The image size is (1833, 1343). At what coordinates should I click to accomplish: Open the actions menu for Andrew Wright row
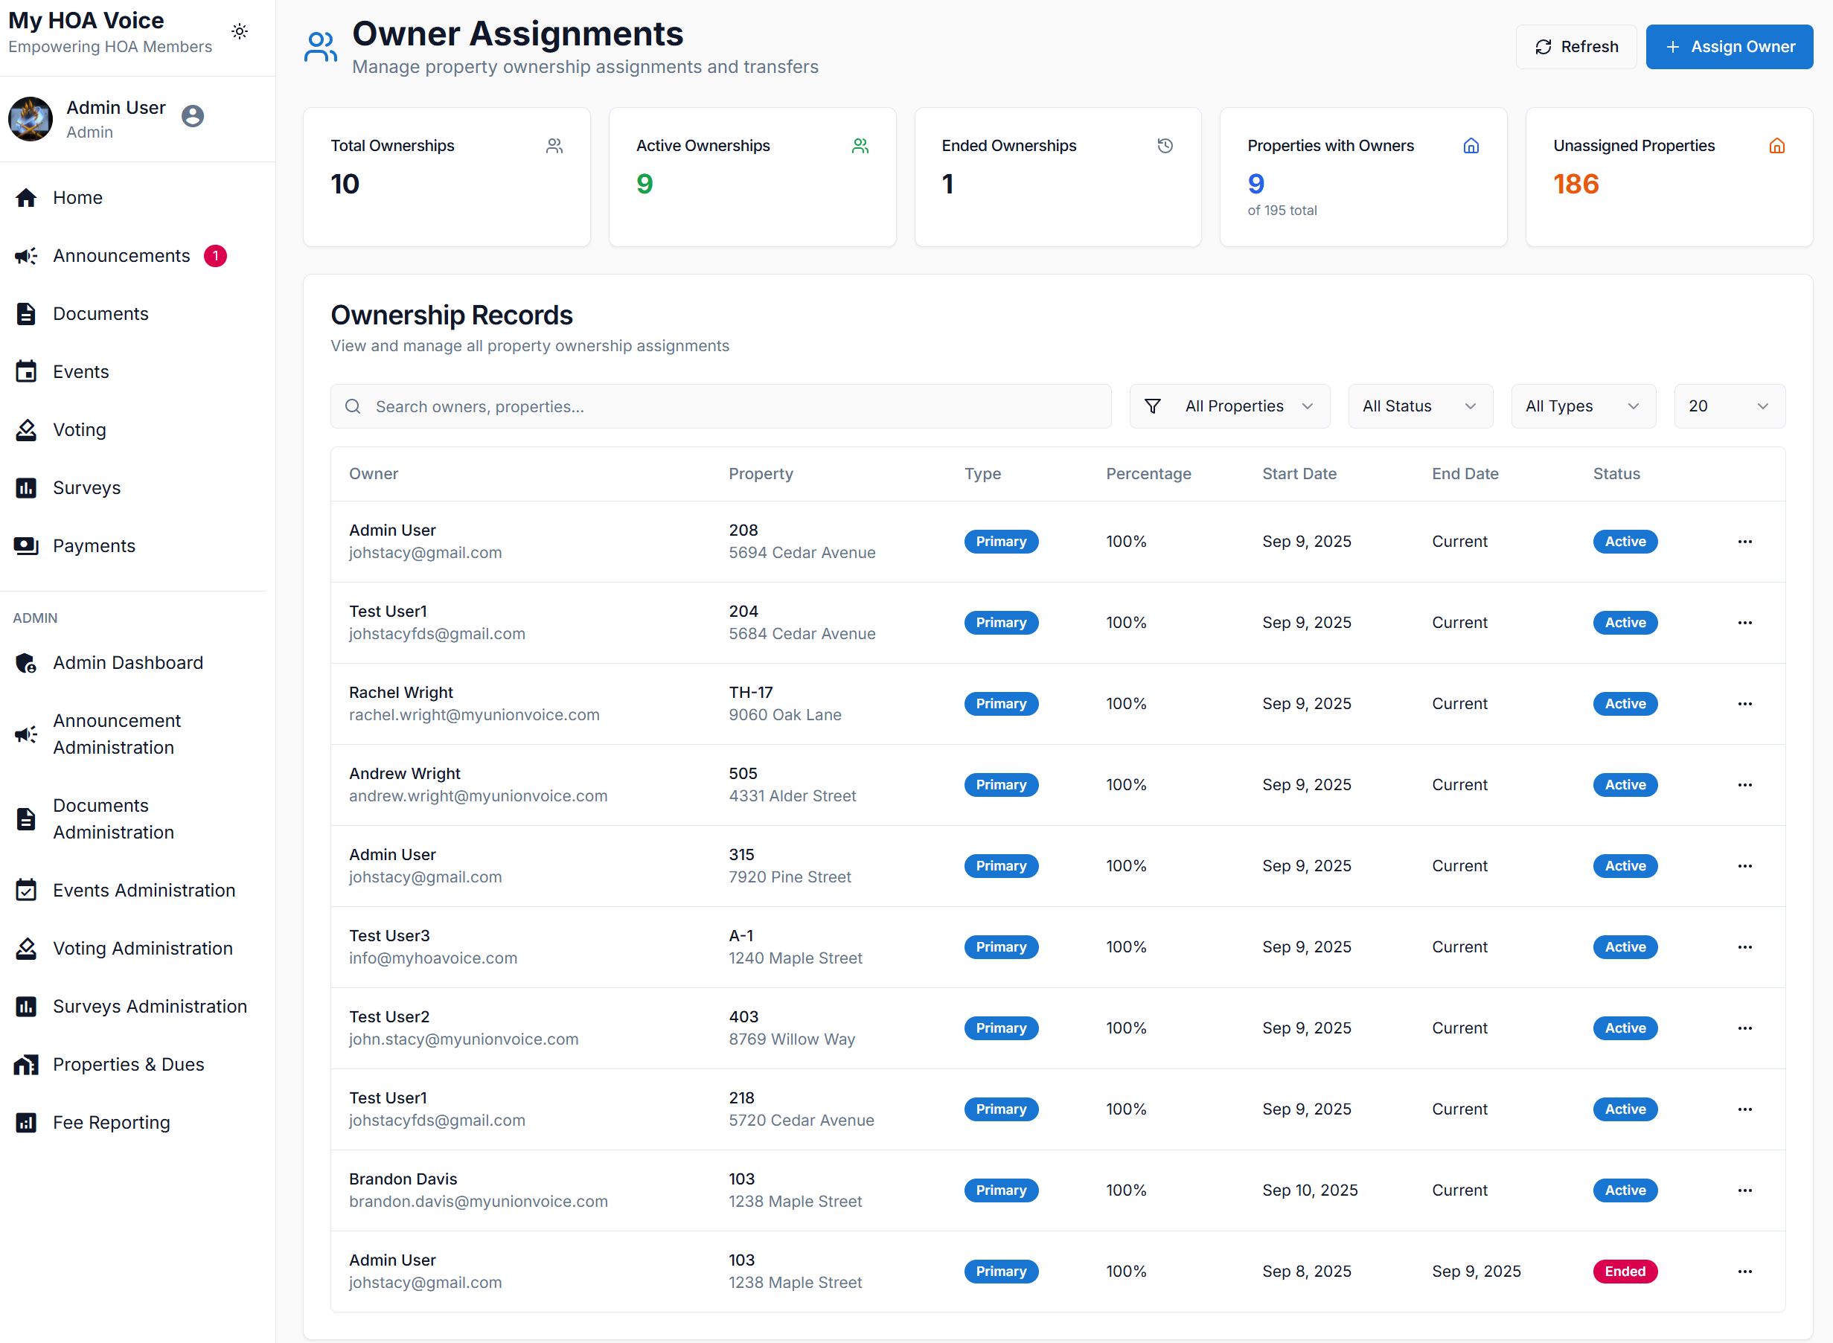click(x=1744, y=785)
